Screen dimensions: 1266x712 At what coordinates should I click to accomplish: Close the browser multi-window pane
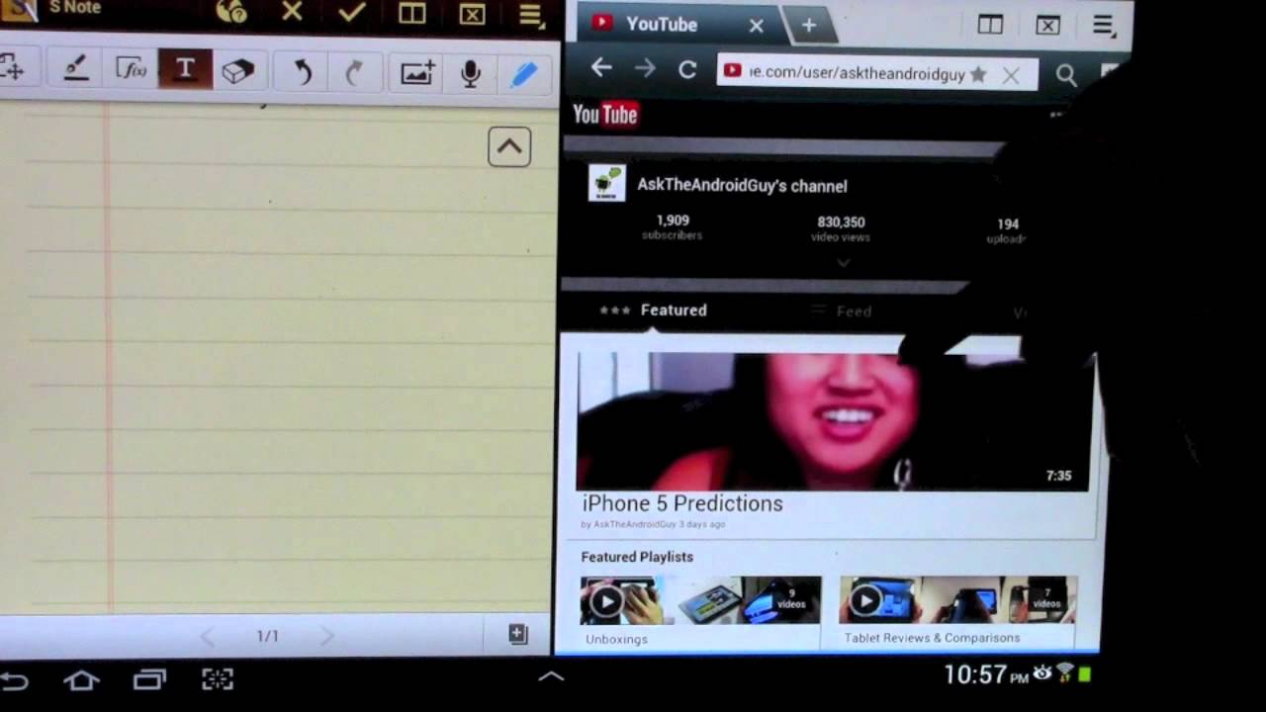1048,26
